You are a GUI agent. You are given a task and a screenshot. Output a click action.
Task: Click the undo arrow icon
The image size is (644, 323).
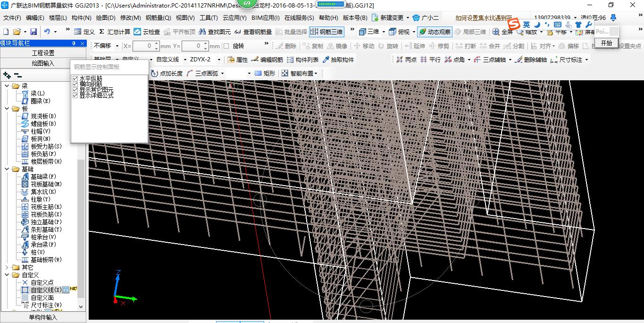coord(47,32)
